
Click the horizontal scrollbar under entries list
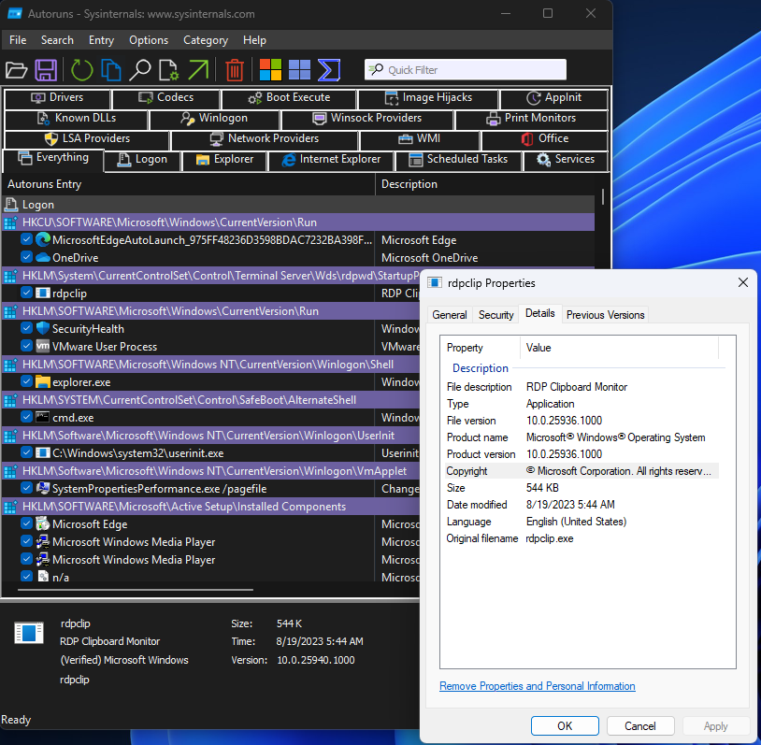136,590
